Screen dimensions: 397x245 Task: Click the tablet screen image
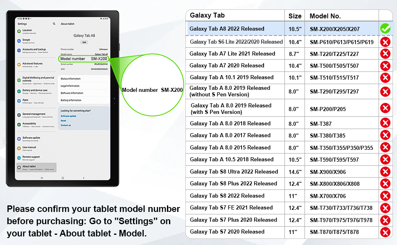(x=63, y=98)
